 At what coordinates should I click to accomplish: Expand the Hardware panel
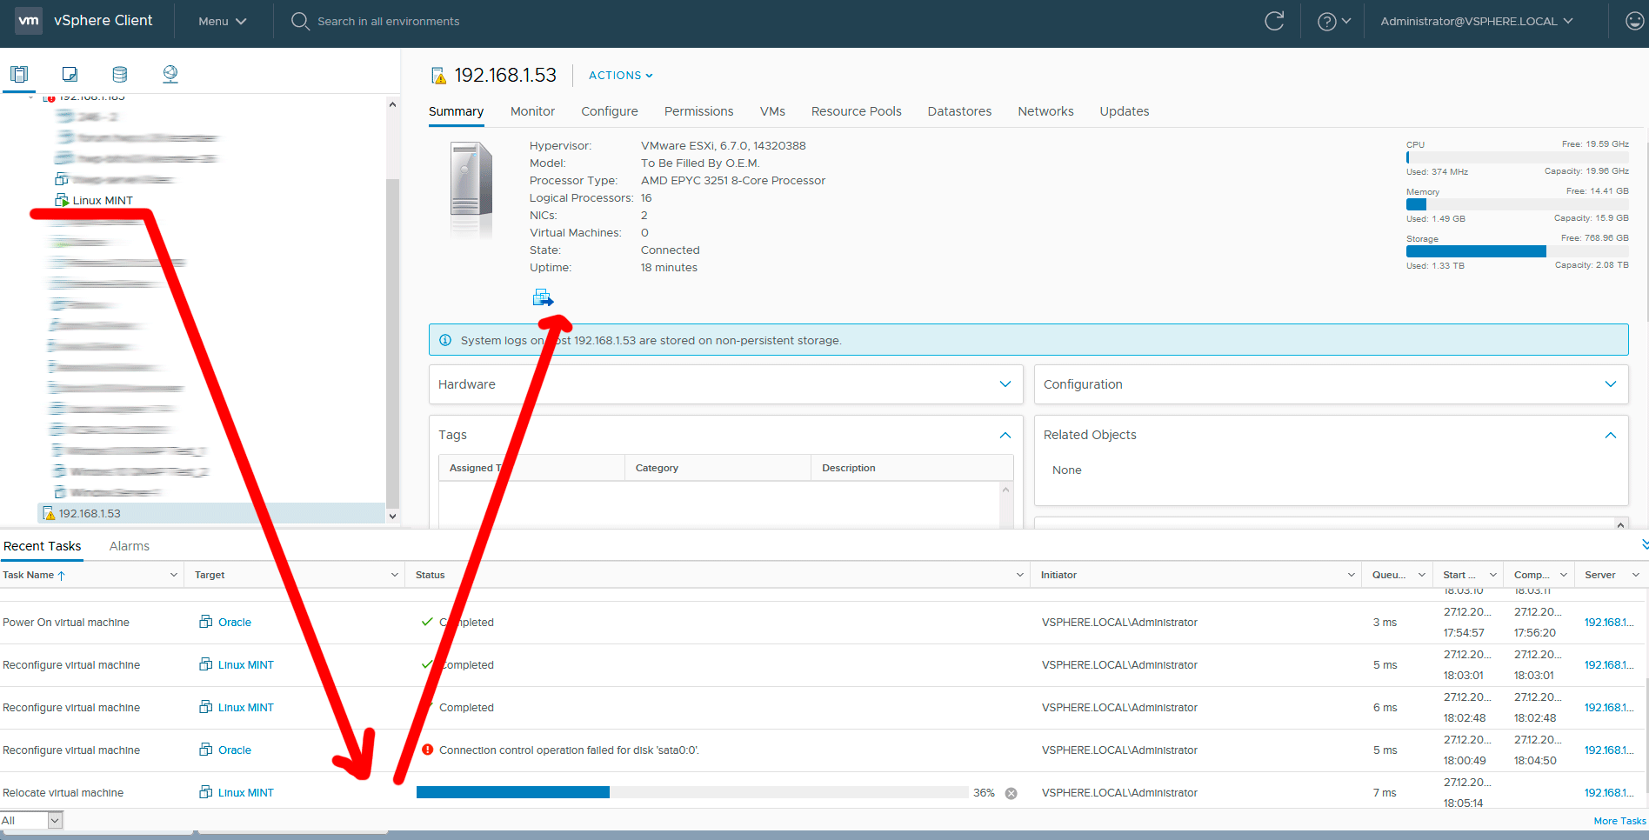(1005, 384)
